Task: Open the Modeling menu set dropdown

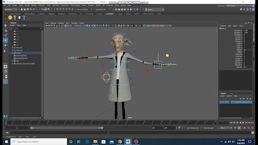Action: tap(10, 9)
